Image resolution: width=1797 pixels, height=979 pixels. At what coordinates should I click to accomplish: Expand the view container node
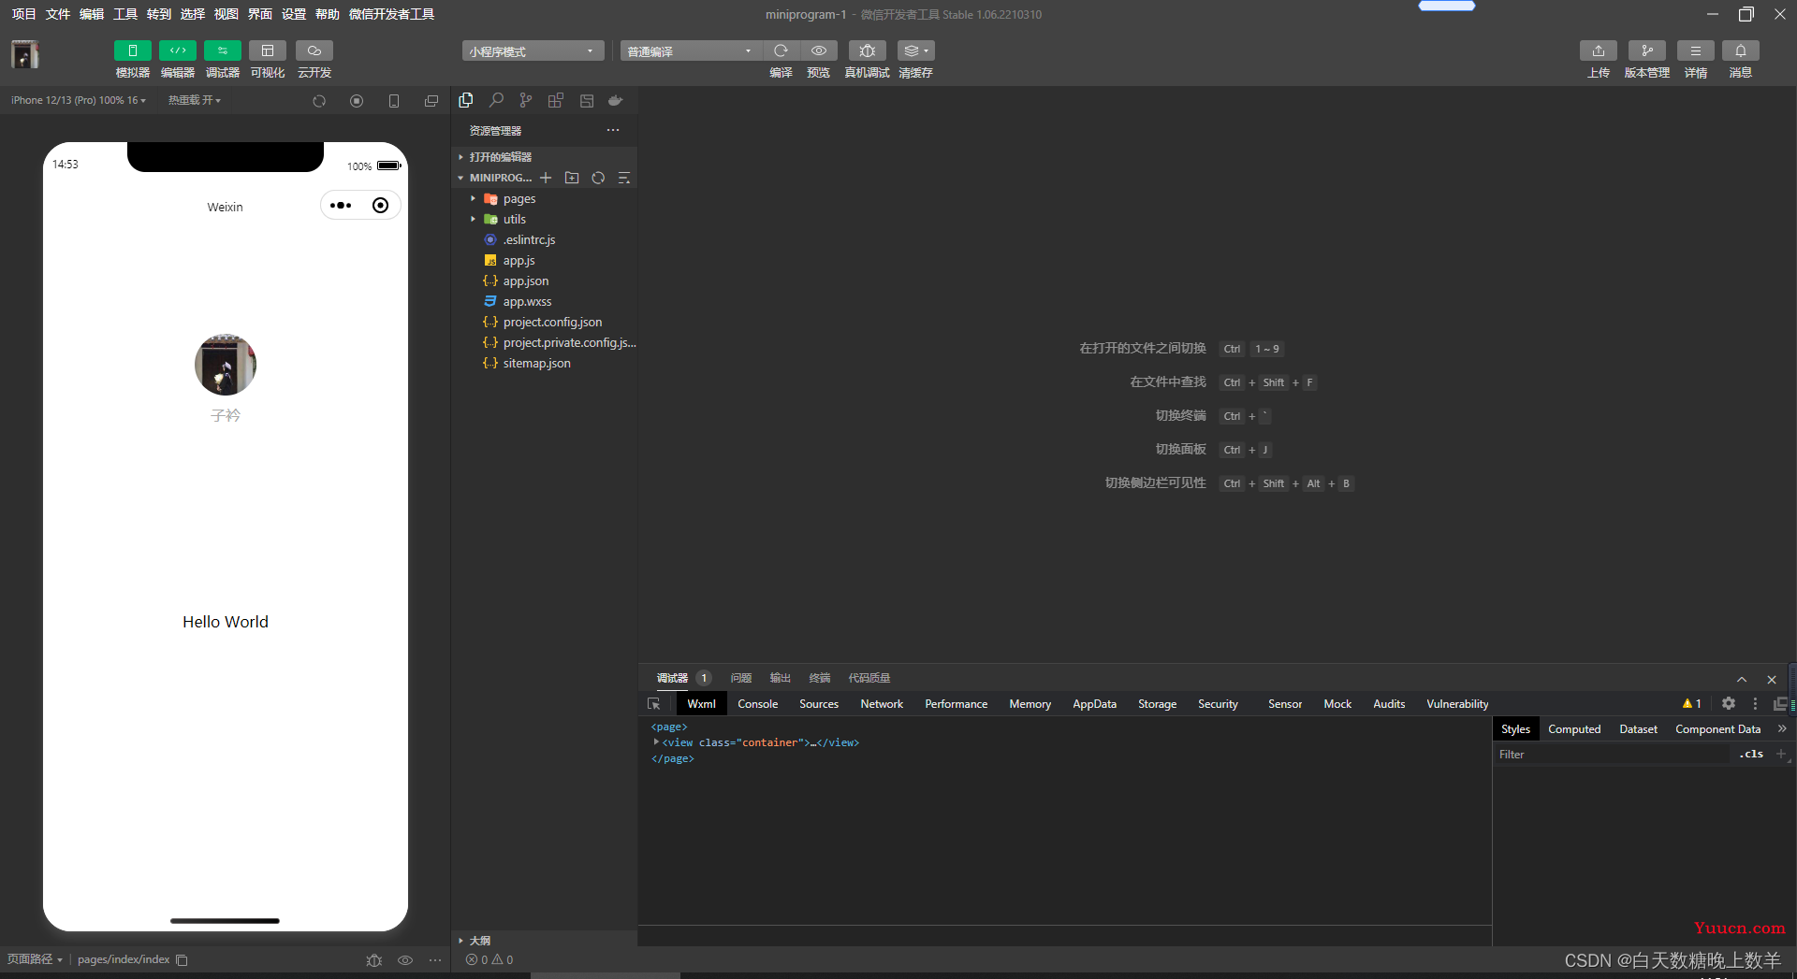656,742
